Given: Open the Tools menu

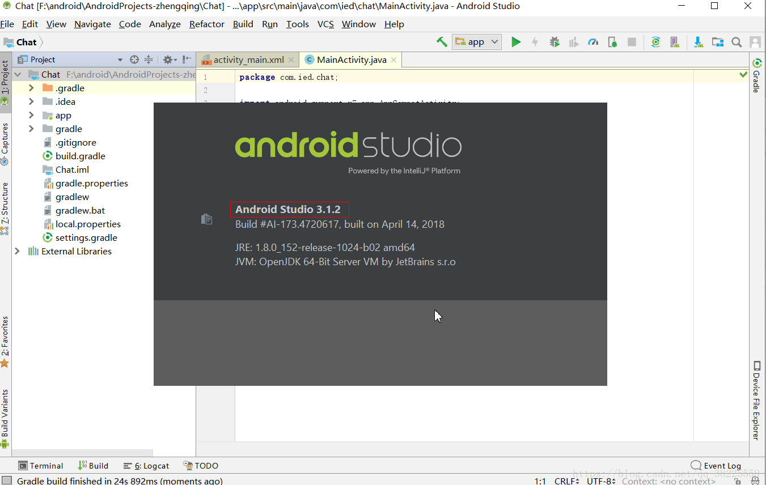Looking at the screenshot, I should [x=298, y=24].
